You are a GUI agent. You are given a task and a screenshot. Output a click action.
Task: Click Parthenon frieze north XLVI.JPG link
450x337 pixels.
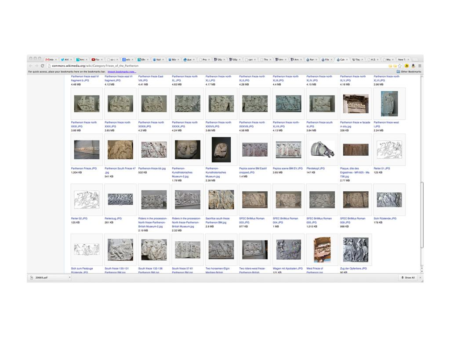387,79
